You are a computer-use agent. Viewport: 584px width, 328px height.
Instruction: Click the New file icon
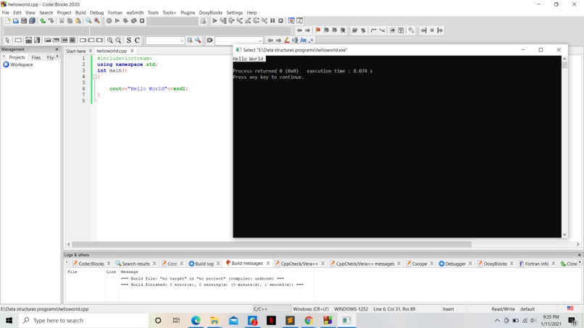pos(7,21)
